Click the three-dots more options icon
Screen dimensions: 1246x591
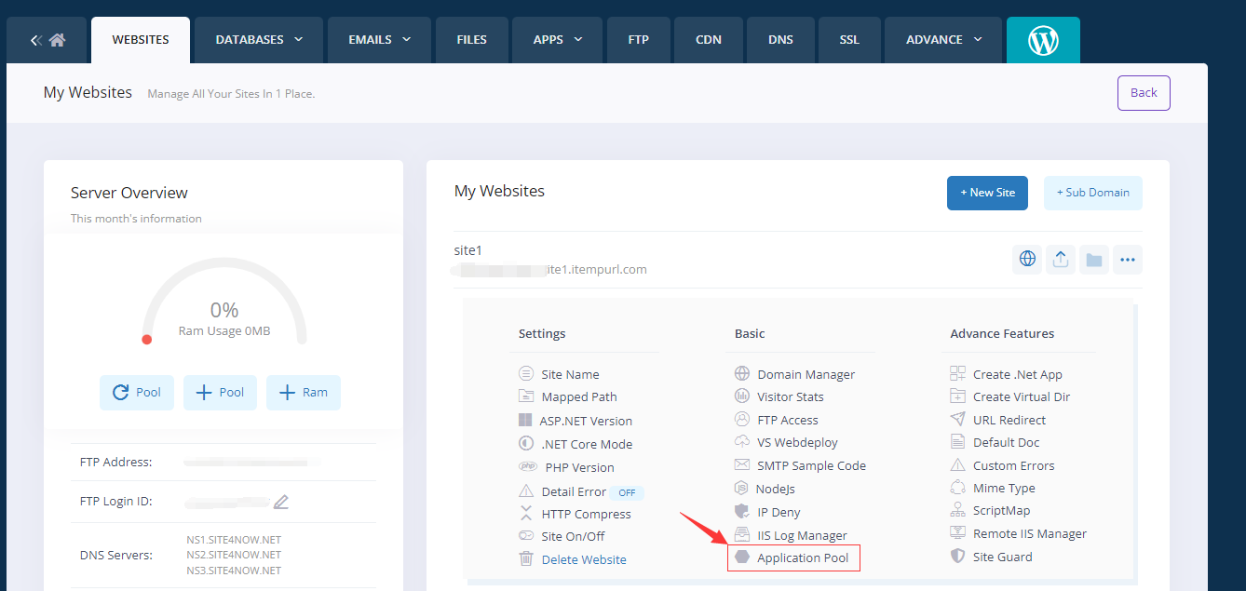pos(1128,260)
